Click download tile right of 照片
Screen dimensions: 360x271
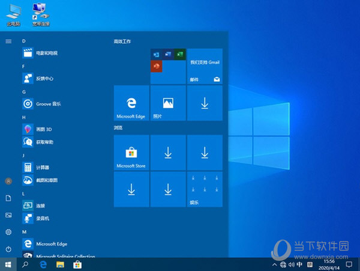(205, 103)
